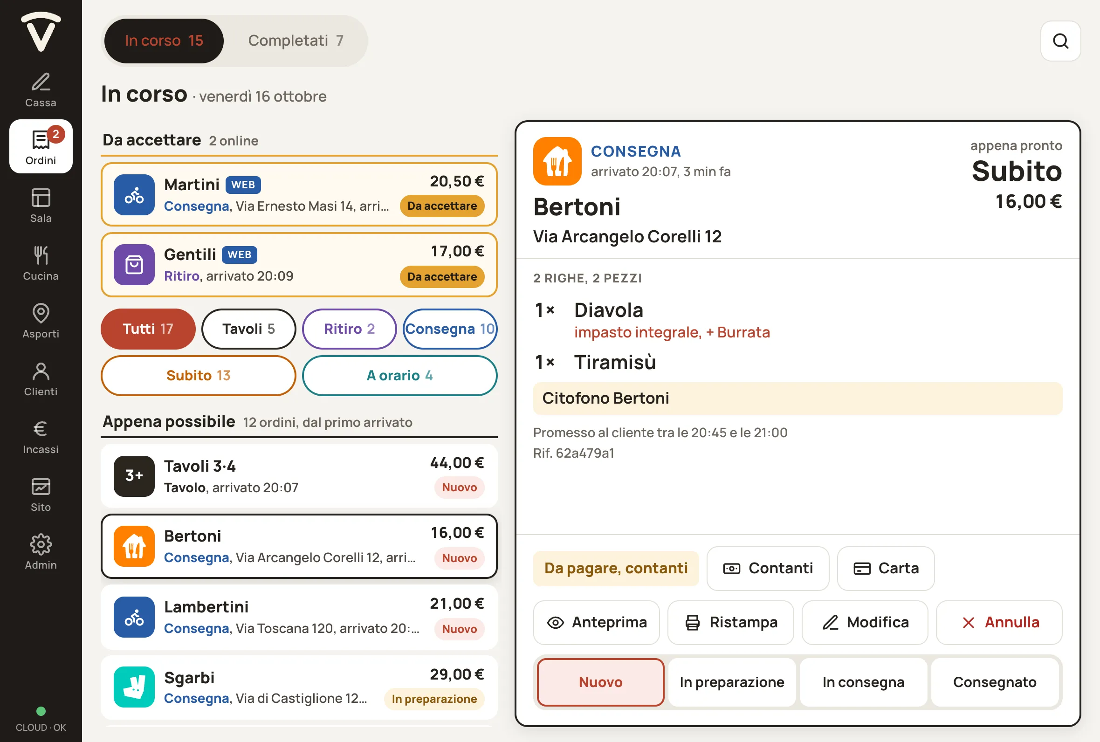Open the Admin settings gear
Image resolution: width=1100 pixels, height=742 pixels.
[41, 551]
